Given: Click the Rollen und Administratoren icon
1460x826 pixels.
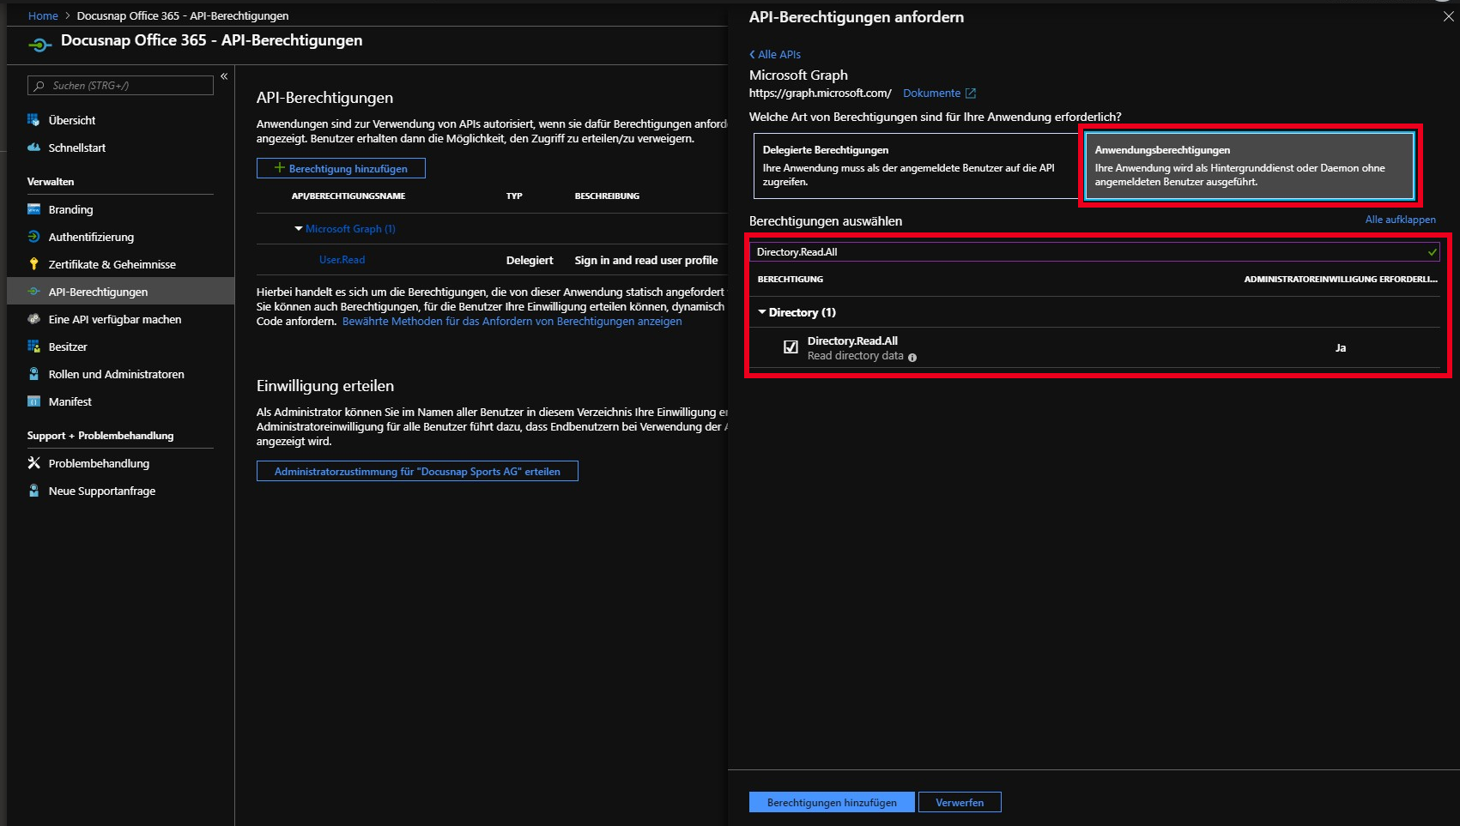Looking at the screenshot, I should pyautogui.click(x=33, y=374).
